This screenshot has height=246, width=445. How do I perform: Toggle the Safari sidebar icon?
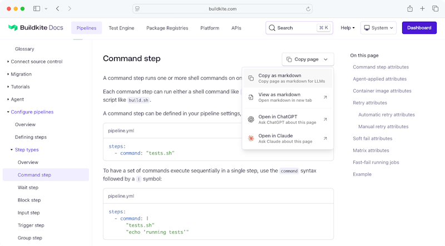point(37,9)
